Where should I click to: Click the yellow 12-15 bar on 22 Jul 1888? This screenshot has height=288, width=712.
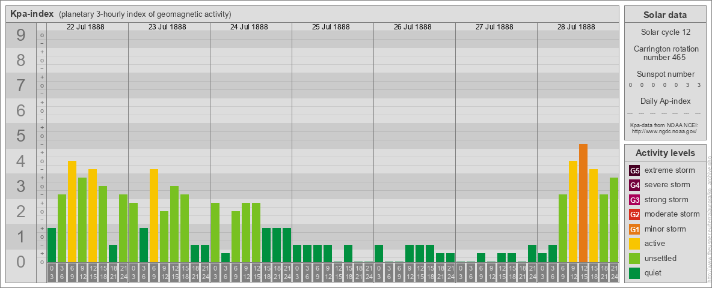93,215
